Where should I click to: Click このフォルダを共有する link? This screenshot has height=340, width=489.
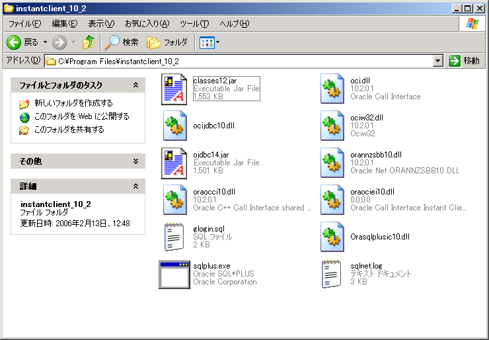[x=69, y=130]
